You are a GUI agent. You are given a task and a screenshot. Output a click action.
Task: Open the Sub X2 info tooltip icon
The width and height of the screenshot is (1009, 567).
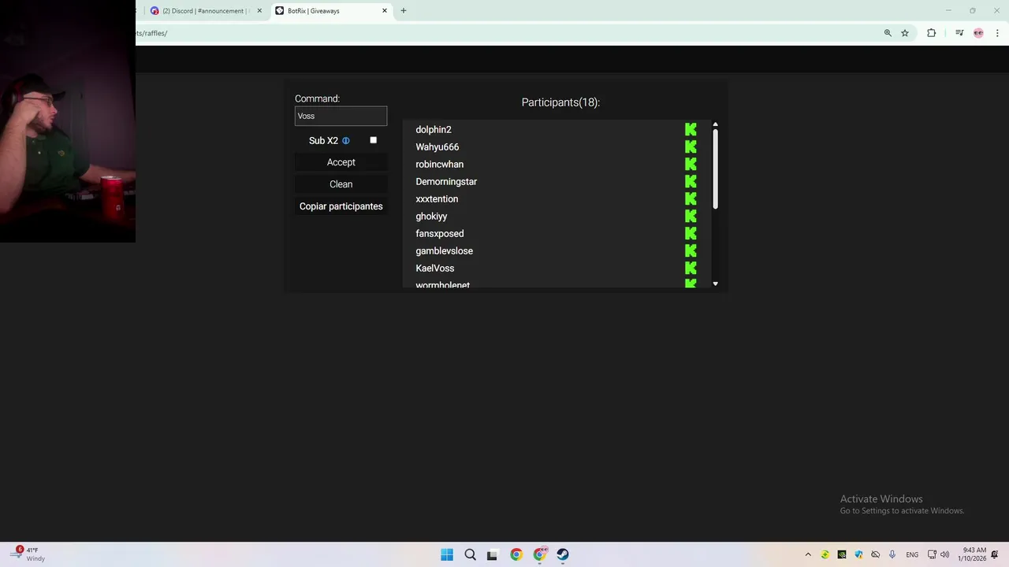(345, 140)
